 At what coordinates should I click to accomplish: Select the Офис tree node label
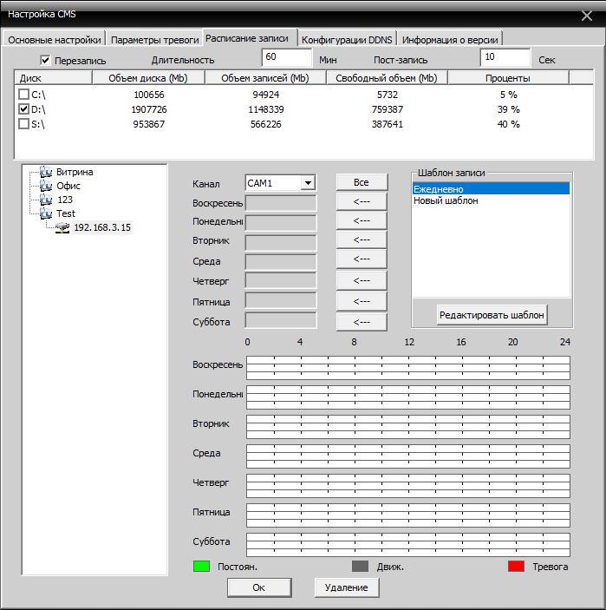68,186
